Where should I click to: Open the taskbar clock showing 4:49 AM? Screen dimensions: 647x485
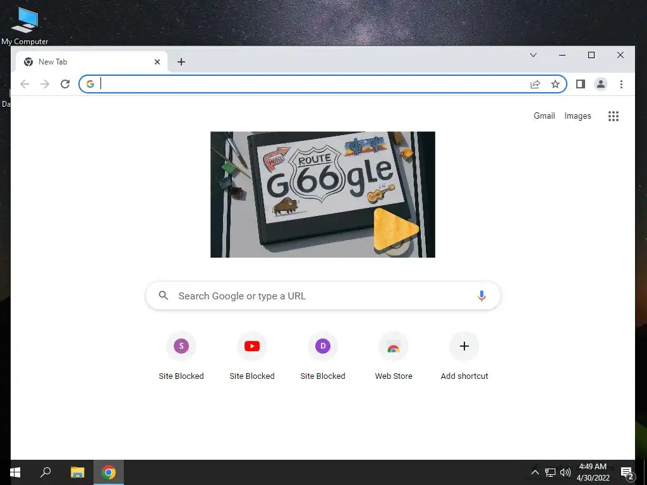point(593,472)
